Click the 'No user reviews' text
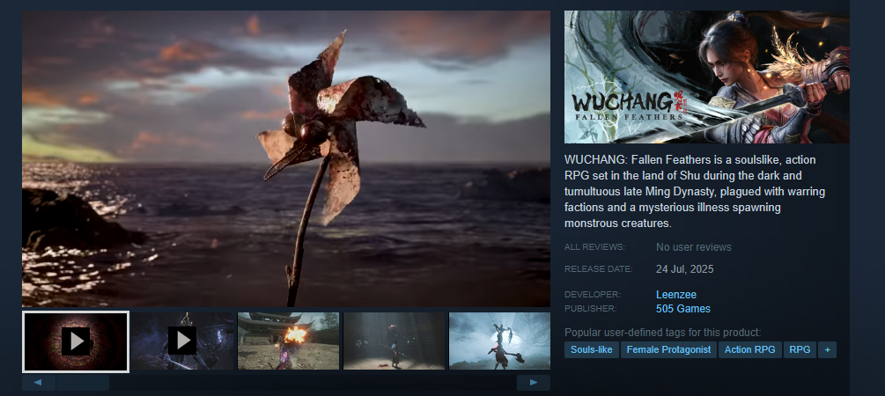885x396 pixels. 694,247
